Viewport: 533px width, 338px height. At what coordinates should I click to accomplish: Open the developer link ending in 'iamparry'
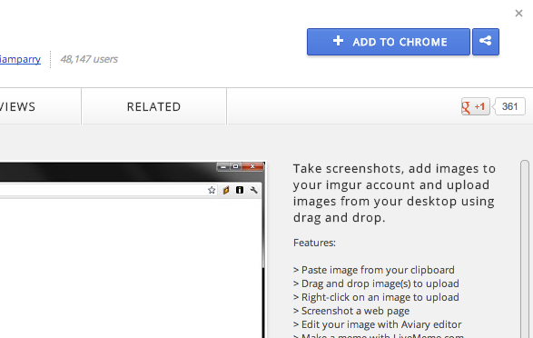click(x=20, y=59)
